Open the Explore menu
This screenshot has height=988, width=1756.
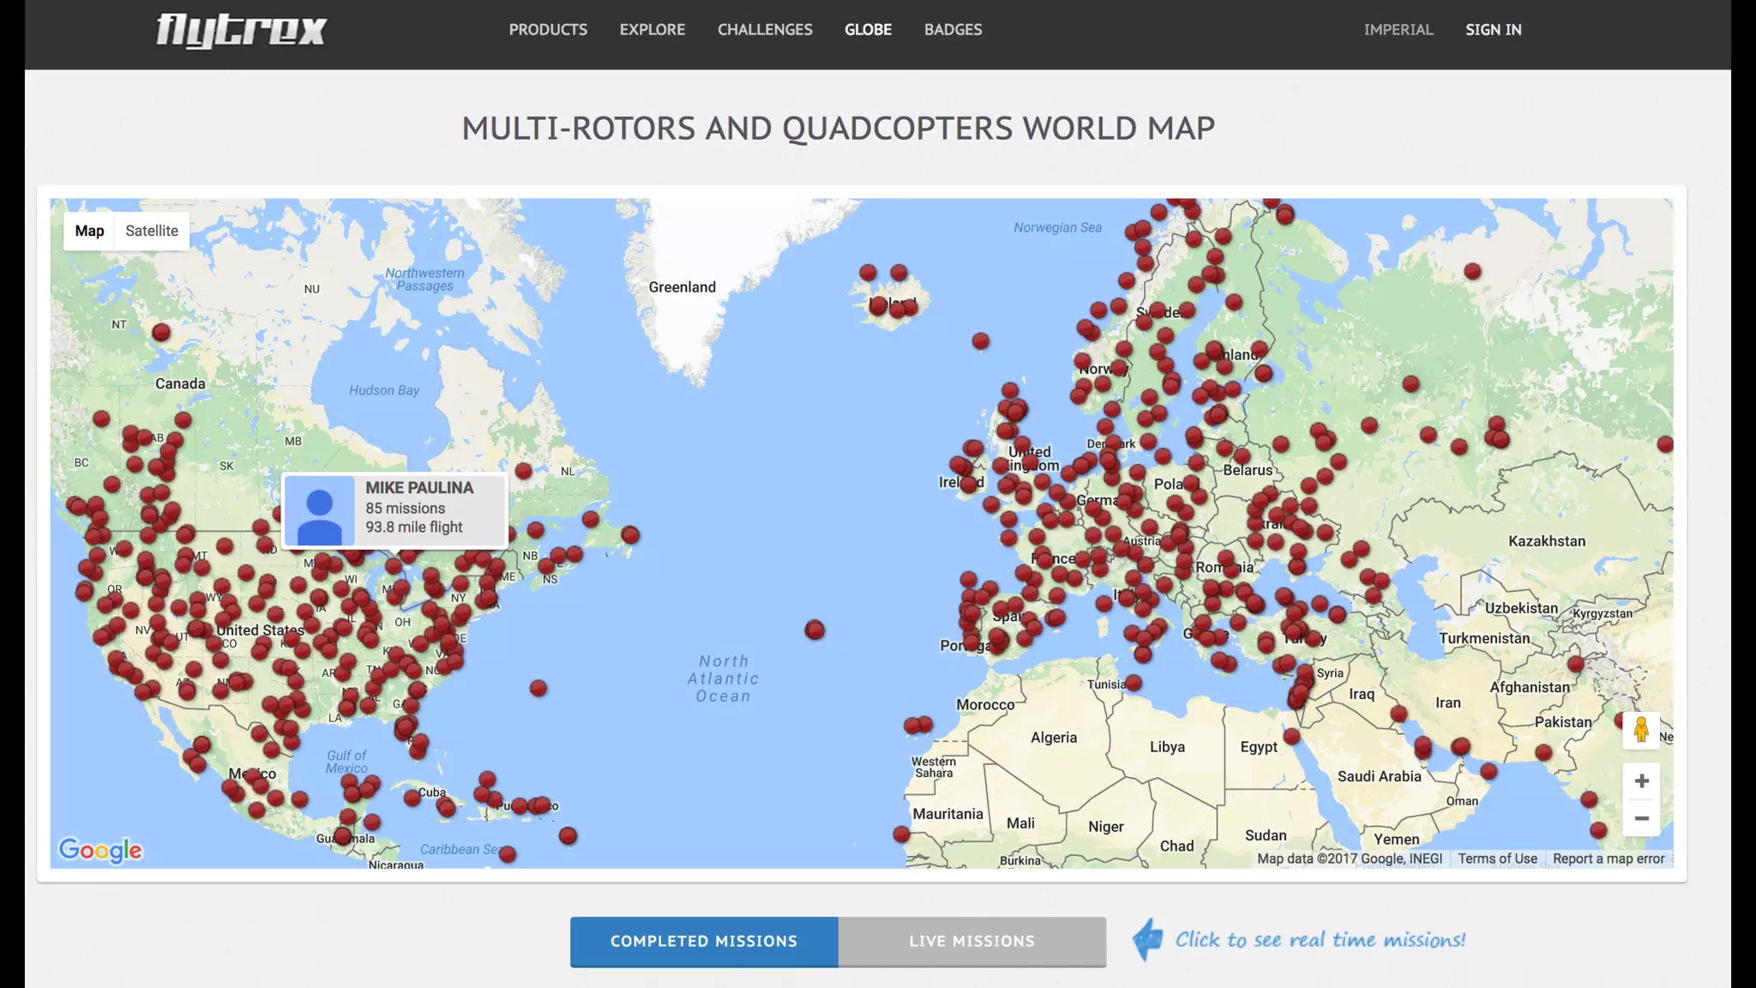tap(652, 29)
